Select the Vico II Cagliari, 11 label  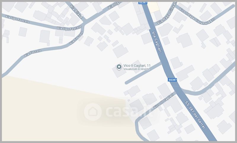point(137,65)
